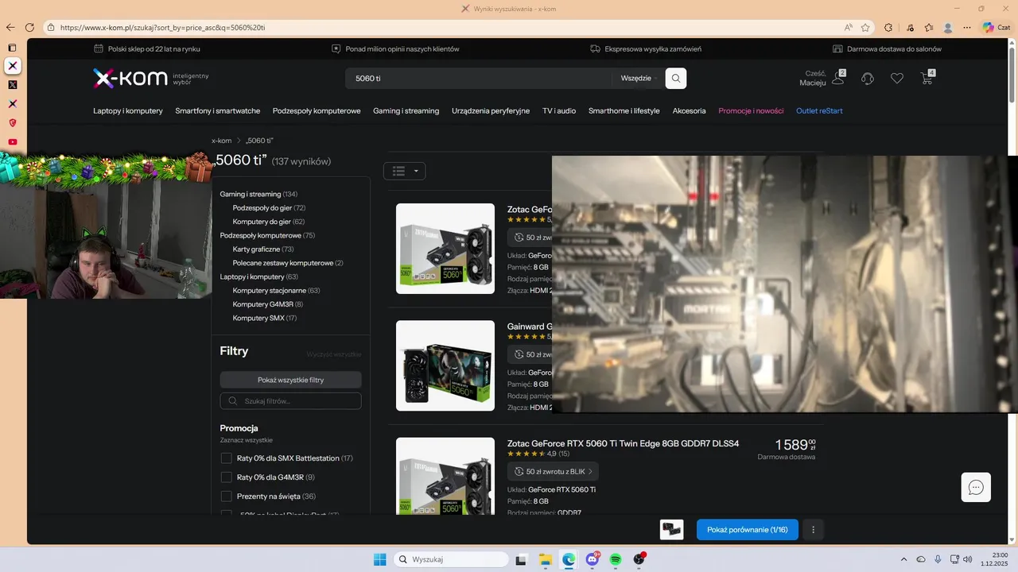Open Smarthome i lifestyle menu
The width and height of the screenshot is (1018, 572).
[x=624, y=111]
